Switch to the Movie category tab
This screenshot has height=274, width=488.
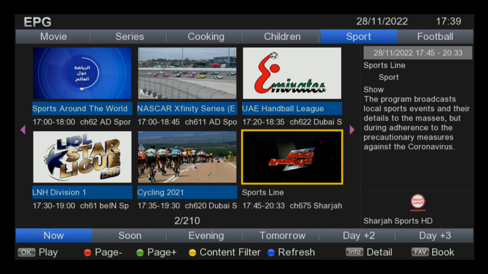(53, 37)
